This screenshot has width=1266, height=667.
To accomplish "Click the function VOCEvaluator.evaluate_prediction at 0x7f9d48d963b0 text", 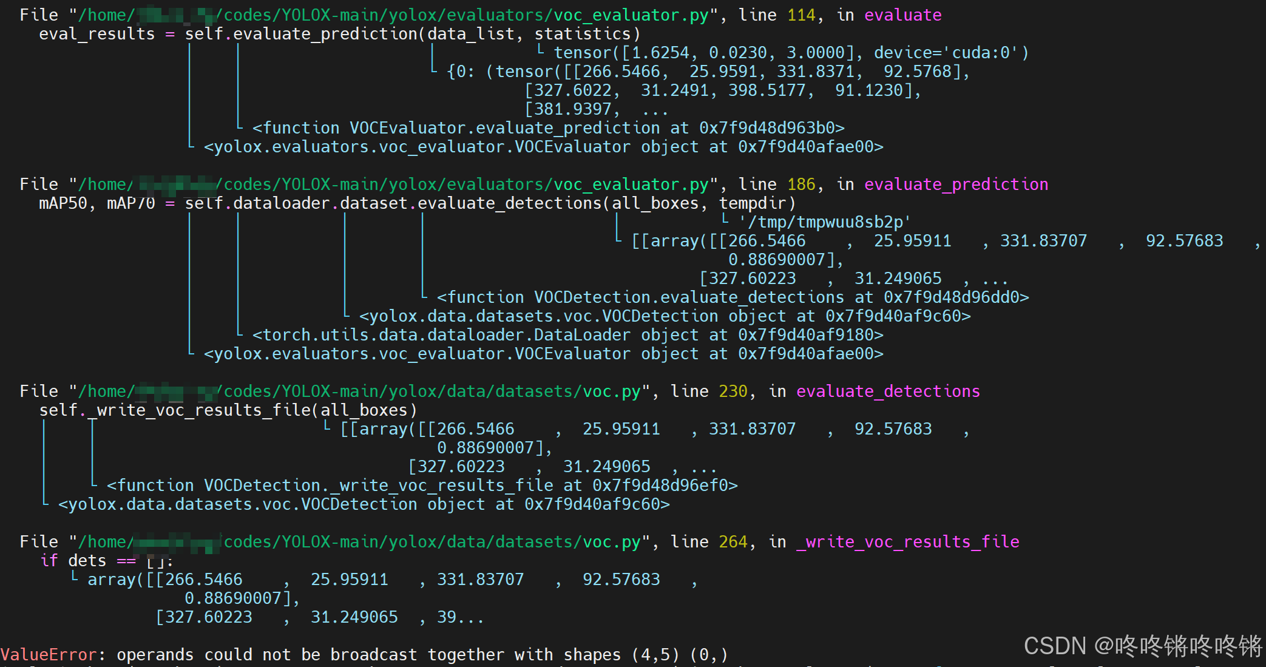I will pyautogui.click(x=548, y=127).
